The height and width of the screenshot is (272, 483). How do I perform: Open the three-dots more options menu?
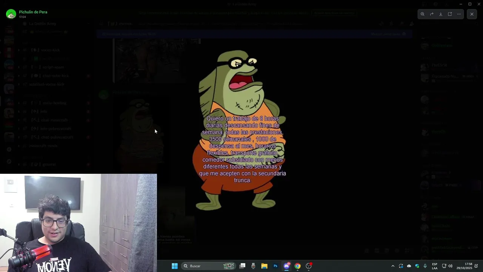tap(459, 14)
